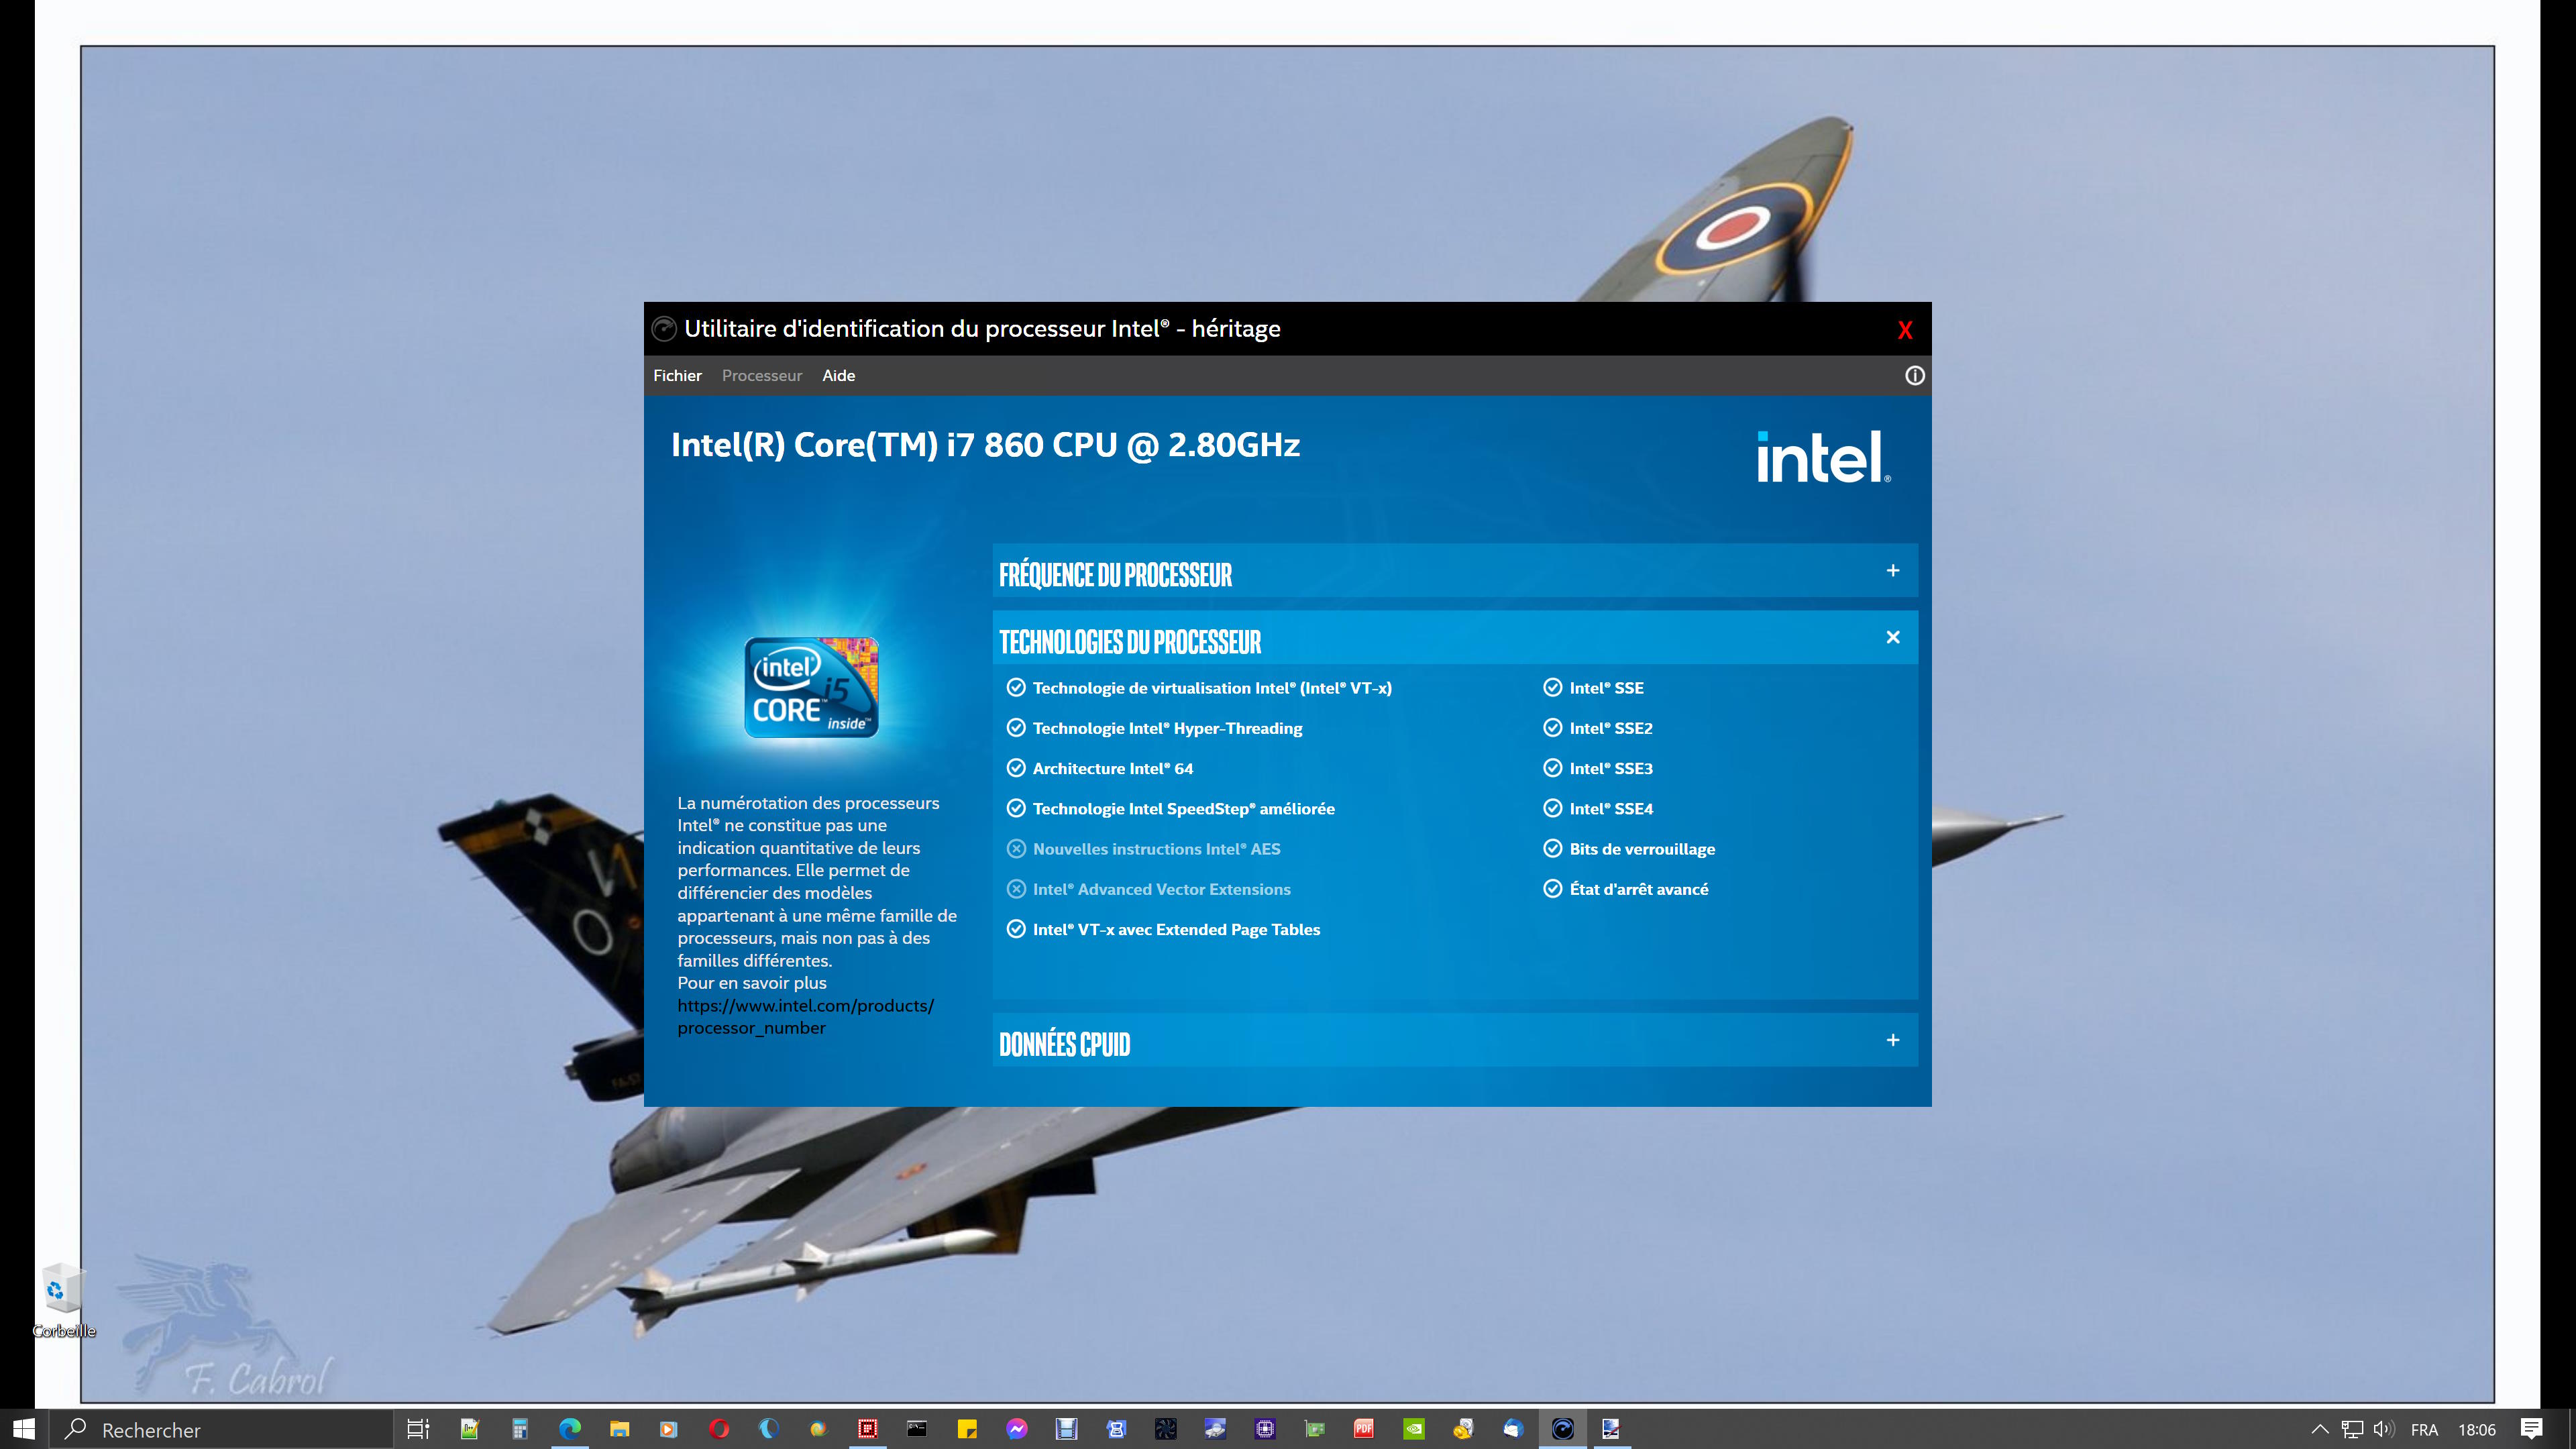This screenshot has width=2576, height=1449.
Task: Select the 'Intel® SSE3' entry
Action: (x=1610, y=768)
